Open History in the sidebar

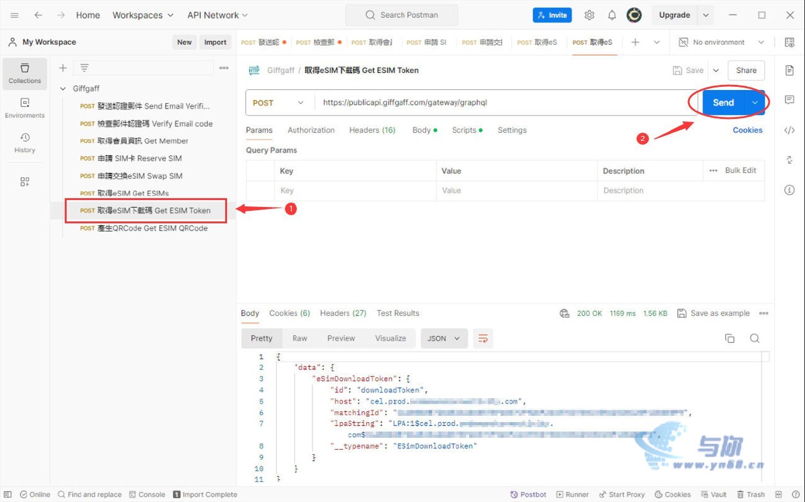coord(25,143)
